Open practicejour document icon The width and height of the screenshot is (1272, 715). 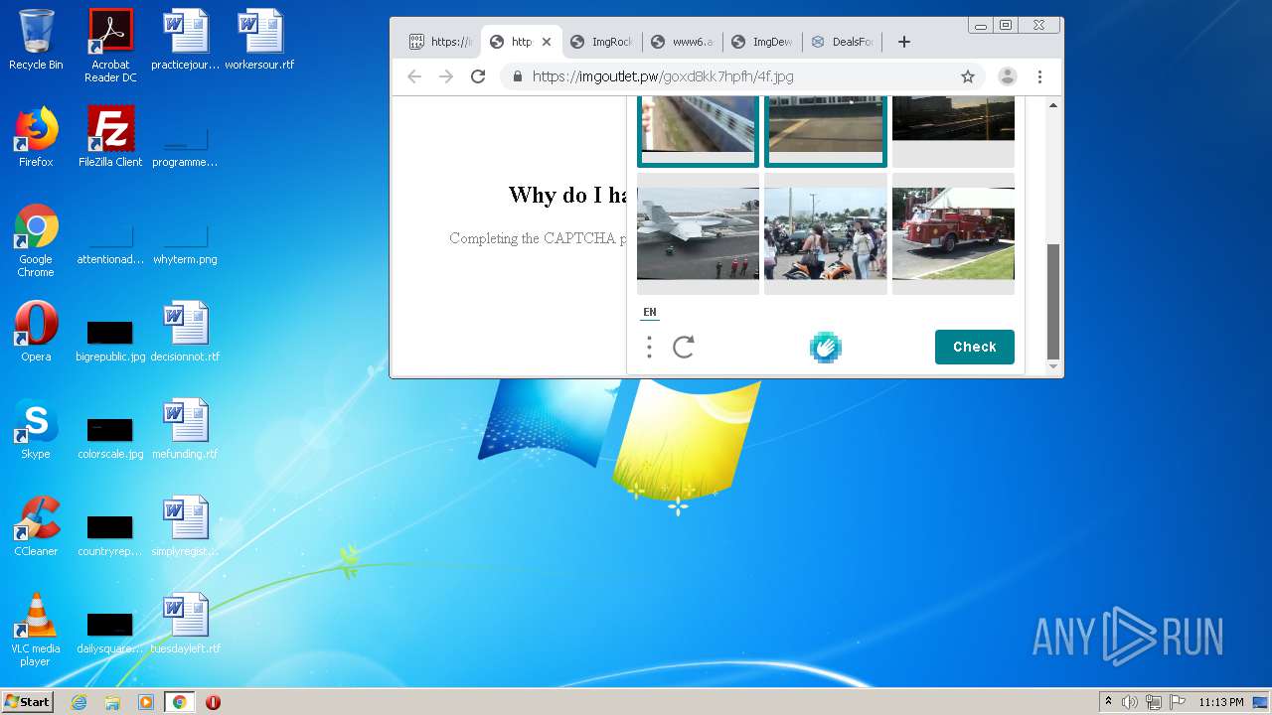pos(185,40)
